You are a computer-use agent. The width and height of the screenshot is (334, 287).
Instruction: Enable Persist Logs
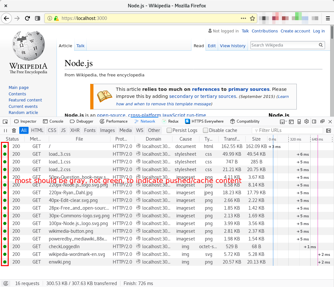(x=169, y=130)
